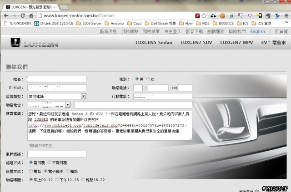This screenshot has width=291, height=192.
Task: Select 早上09-12 contact time radio
Action: 31,179
